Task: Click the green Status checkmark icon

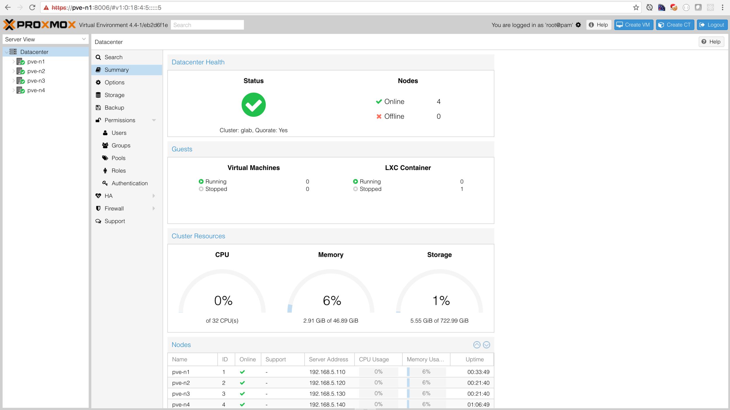Action: point(253,105)
